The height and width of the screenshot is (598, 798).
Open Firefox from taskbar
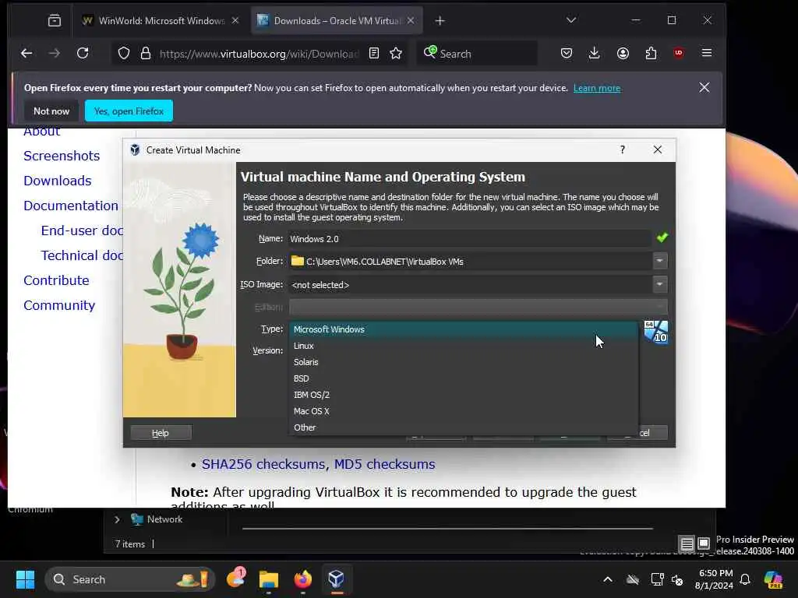[303, 579]
